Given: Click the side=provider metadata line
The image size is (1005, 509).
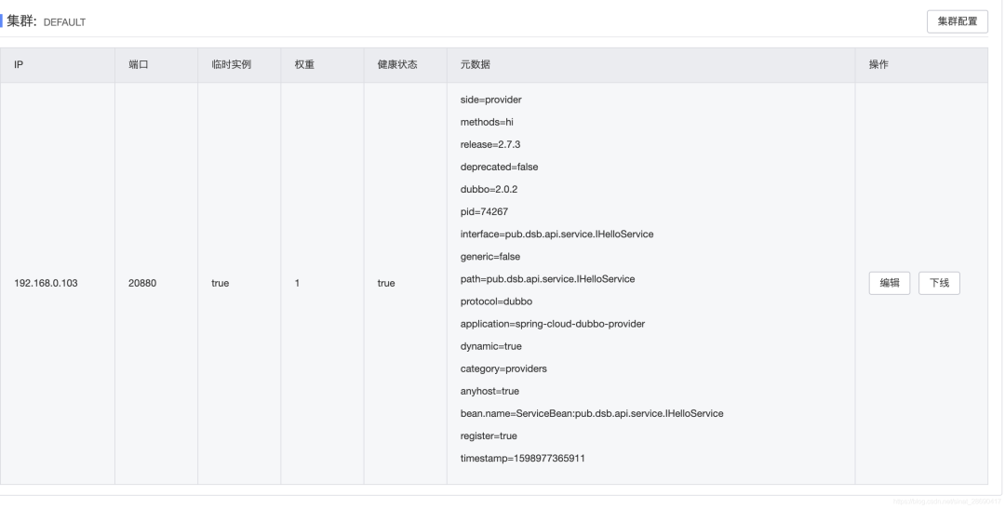Looking at the screenshot, I should [x=497, y=100].
